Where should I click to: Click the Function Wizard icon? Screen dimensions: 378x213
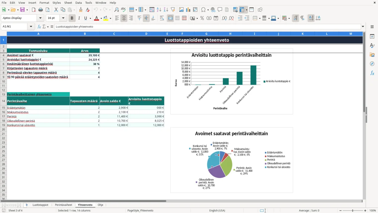(x=39, y=27)
